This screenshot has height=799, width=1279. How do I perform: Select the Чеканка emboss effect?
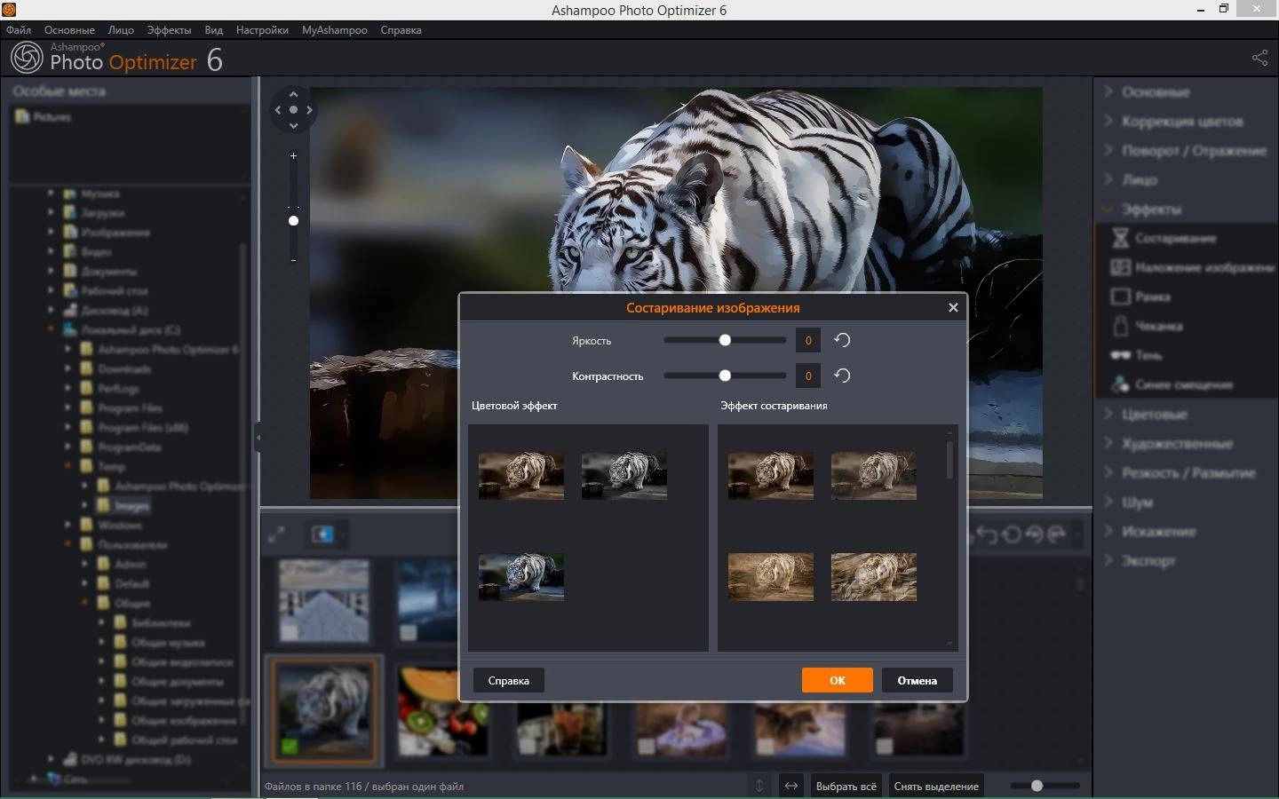1147,326
